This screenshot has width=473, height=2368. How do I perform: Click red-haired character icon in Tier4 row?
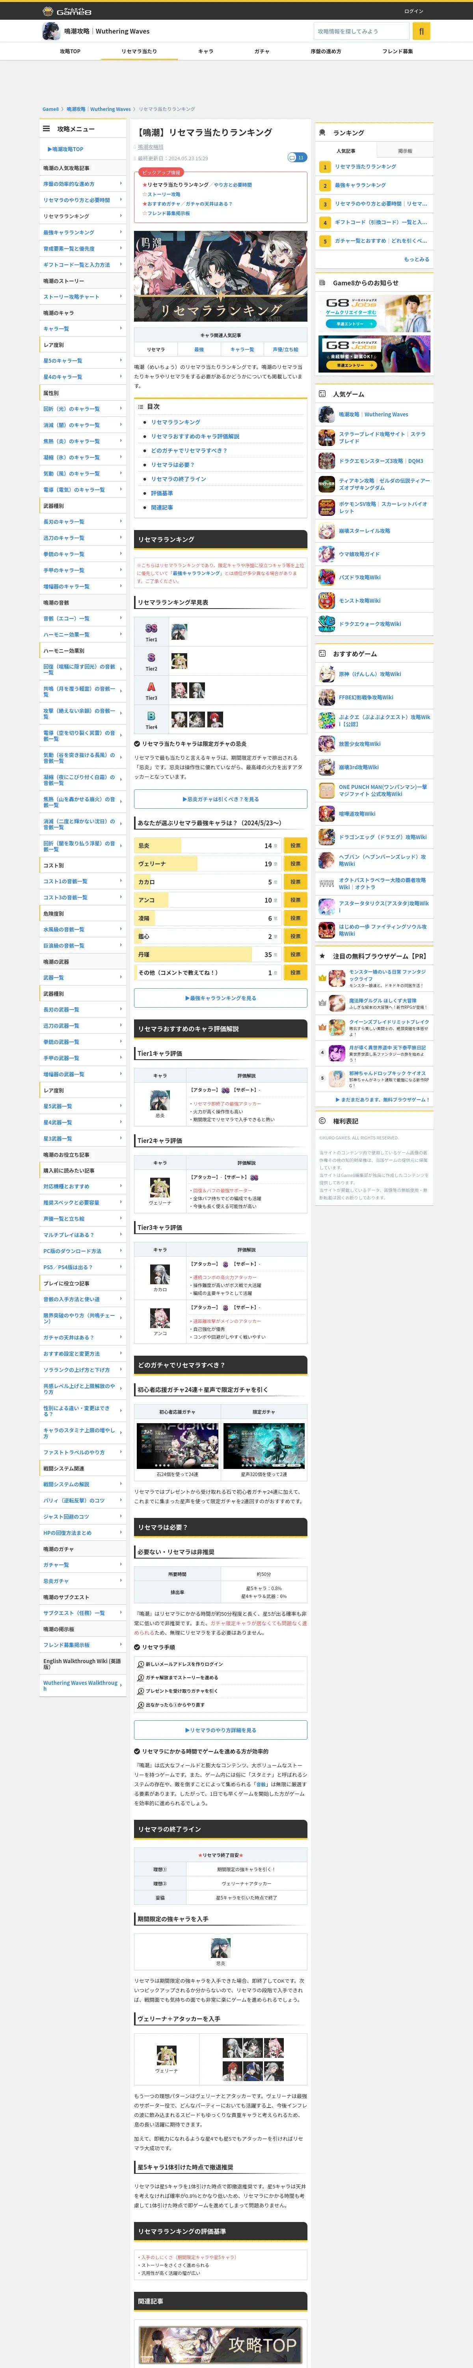(214, 720)
